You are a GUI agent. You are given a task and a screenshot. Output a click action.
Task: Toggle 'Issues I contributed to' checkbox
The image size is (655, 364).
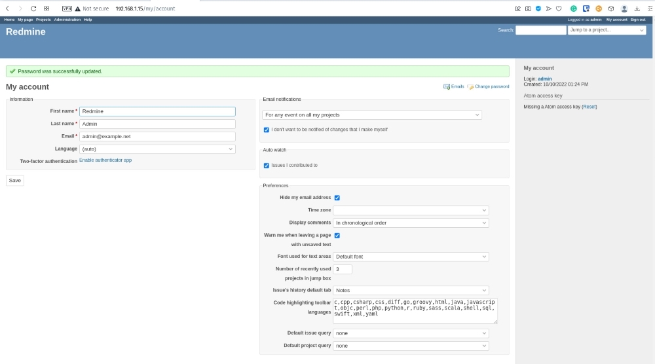(267, 166)
